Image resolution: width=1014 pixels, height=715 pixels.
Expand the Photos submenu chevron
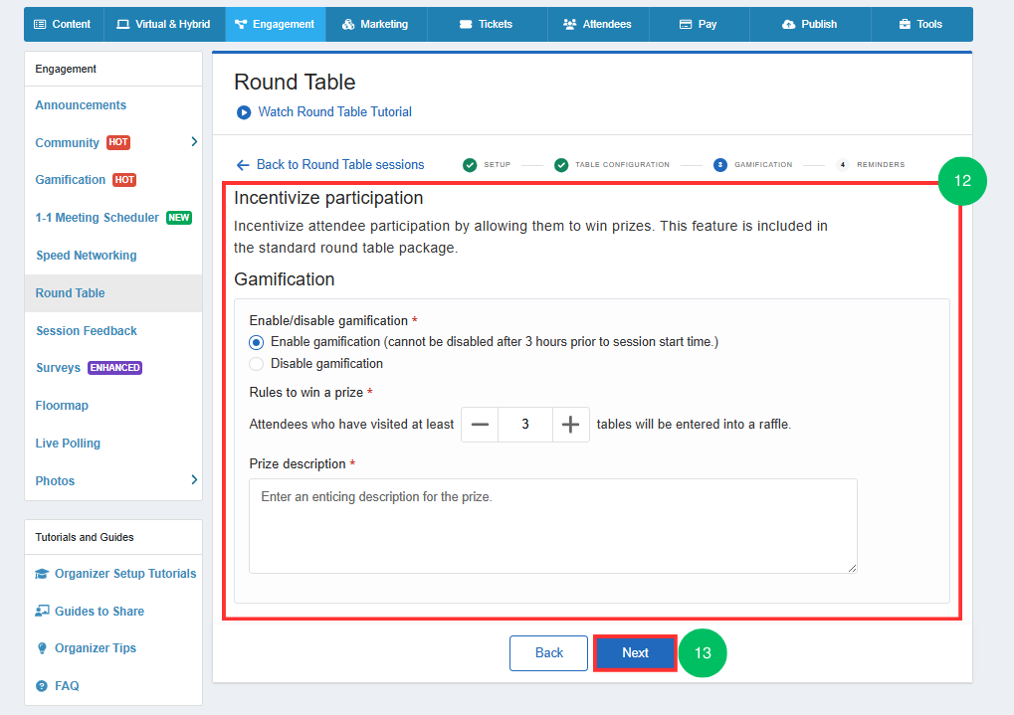click(194, 480)
